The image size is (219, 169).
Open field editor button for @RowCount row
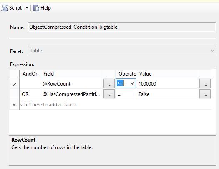(109, 83)
